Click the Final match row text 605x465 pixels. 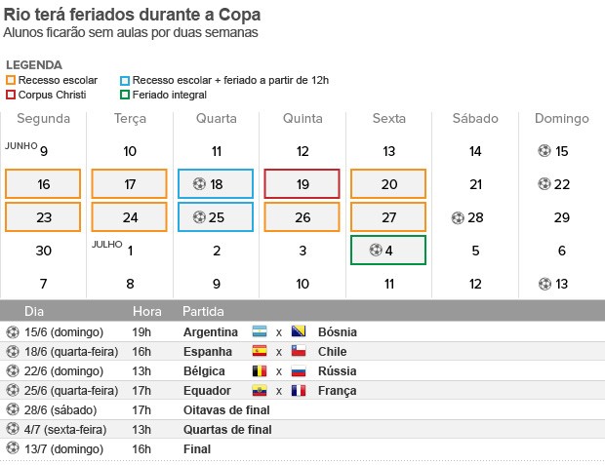pyautogui.click(x=198, y=448)
